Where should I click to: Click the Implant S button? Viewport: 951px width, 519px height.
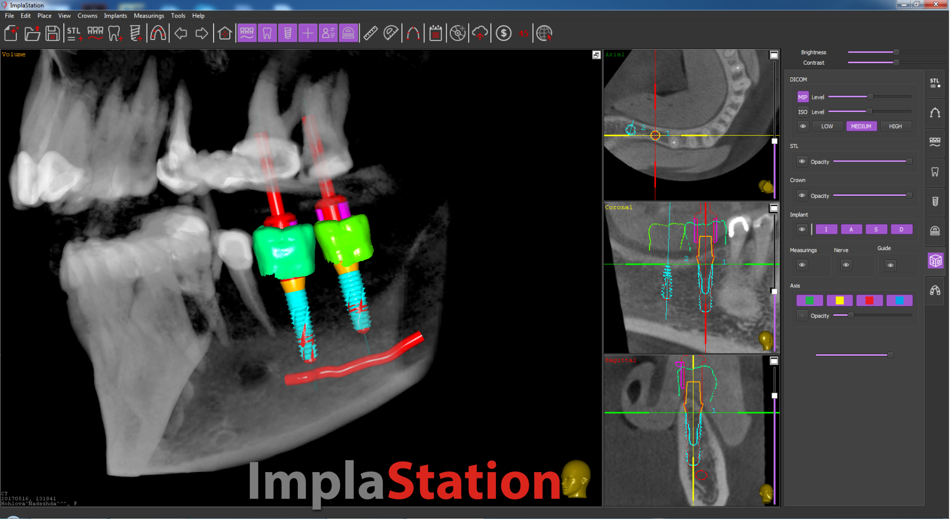click(876, 229)
